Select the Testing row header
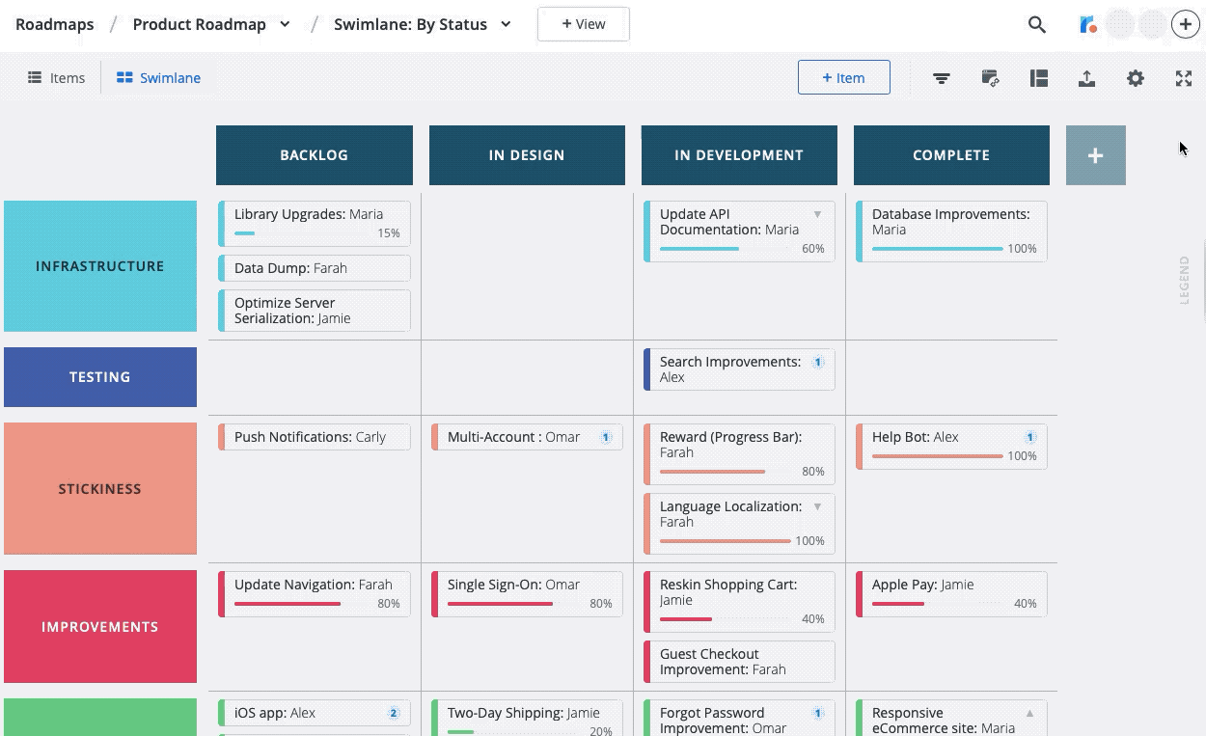The height and width of the screenshot is (736, 1206). [100, 377]
